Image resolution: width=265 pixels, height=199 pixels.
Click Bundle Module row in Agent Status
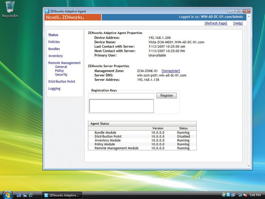click(142, 132)
